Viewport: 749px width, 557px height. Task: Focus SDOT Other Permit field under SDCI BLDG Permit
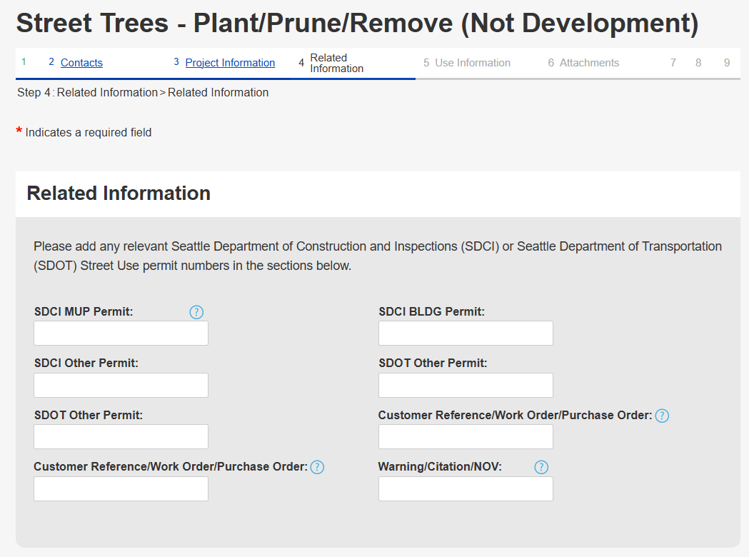coord(466,386)
